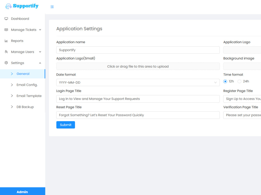
Task: Expand the Manage Users submenu chevron
Action: coord(40,52)
